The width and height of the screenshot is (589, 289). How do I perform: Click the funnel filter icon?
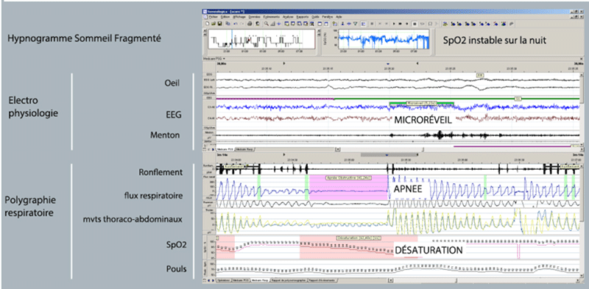coord(356,24)
